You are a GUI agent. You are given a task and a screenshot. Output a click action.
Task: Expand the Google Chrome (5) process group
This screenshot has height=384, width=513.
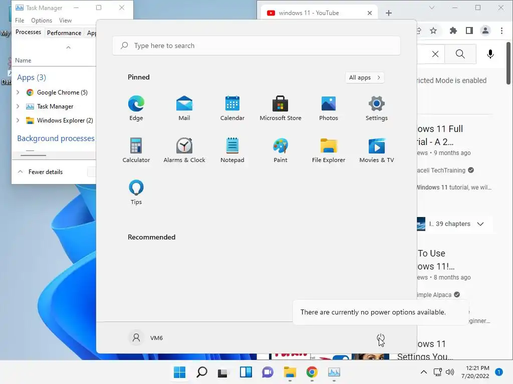click(18, 92)
